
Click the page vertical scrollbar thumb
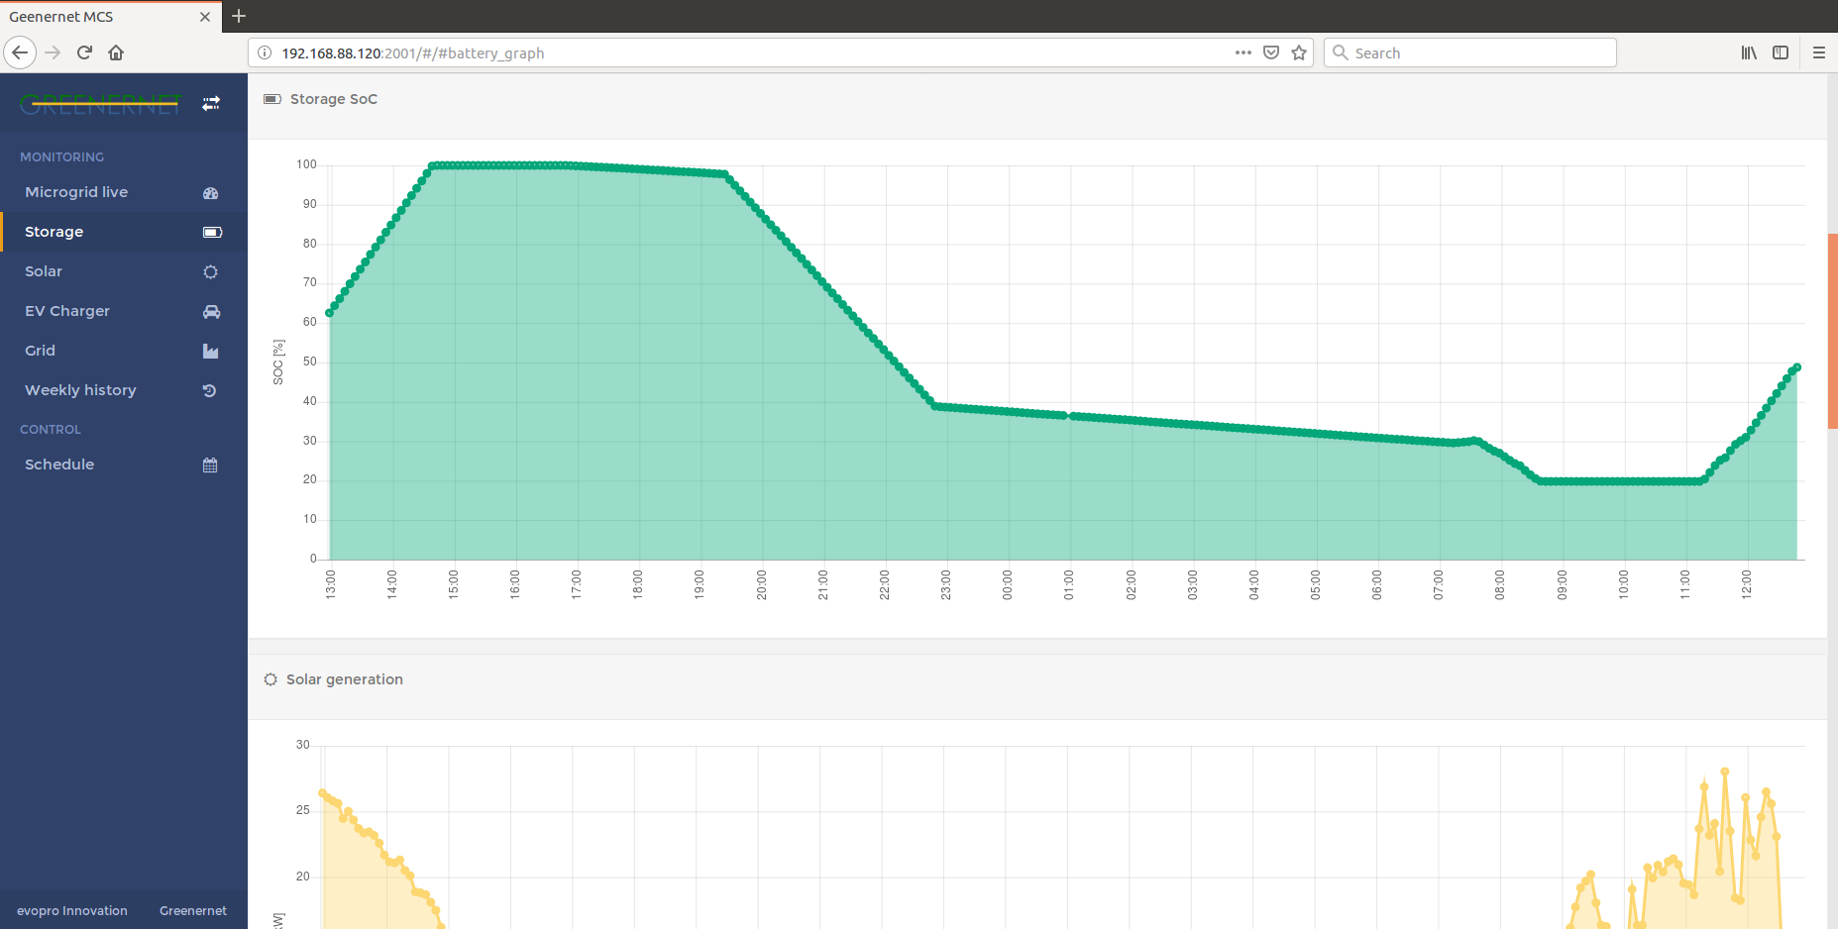[x=1832, y=331]
